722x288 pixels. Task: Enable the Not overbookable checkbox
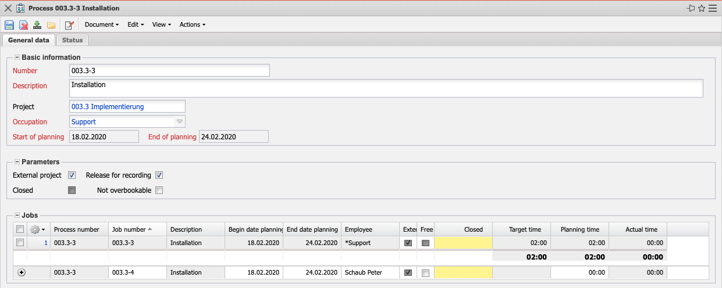(159, 190)
